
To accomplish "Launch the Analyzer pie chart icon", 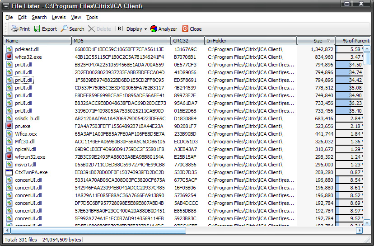I will point(154,29).
